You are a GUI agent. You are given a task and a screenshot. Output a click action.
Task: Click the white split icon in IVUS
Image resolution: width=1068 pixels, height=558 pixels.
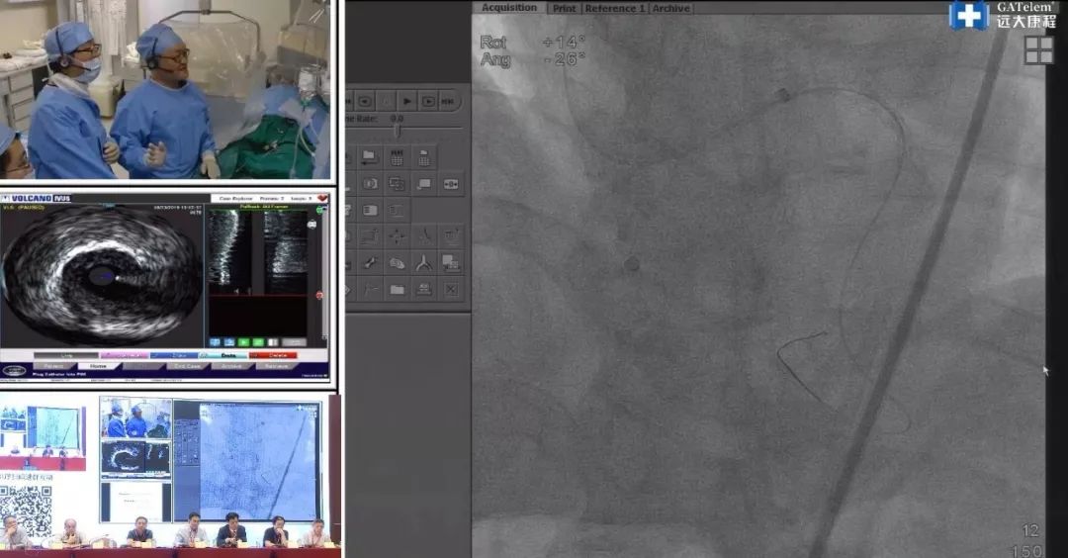(x=273, y=342)
